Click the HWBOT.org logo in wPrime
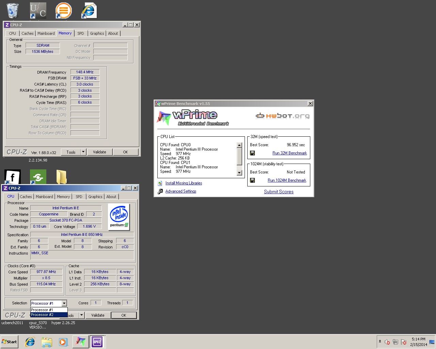The height and width of the screenshot is (349, 436). [x=282, y=116]
